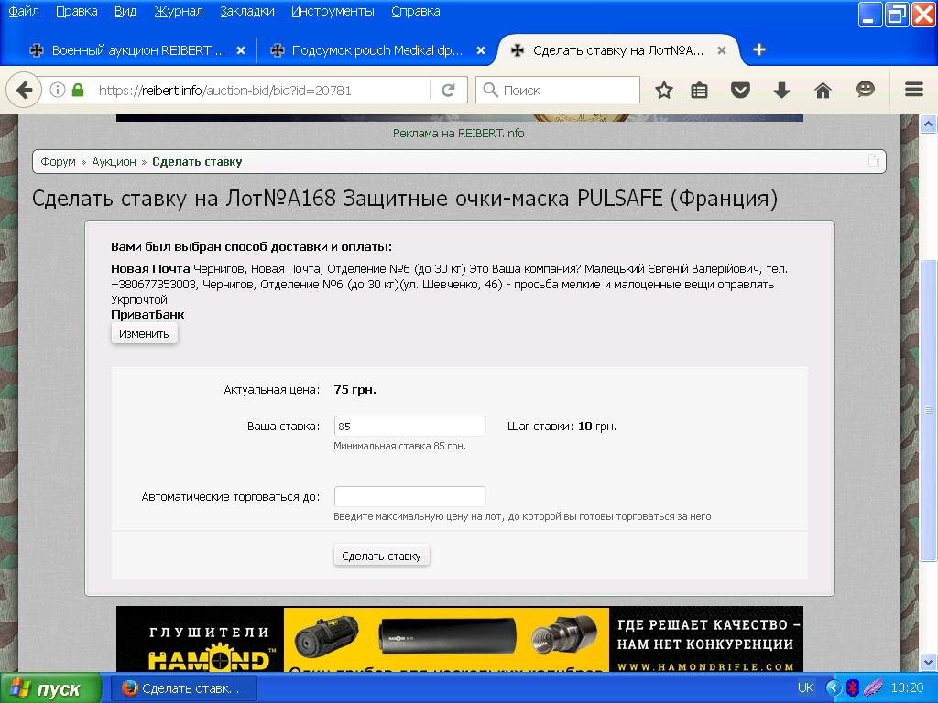Click the URL address bar

tap(263, 91)
